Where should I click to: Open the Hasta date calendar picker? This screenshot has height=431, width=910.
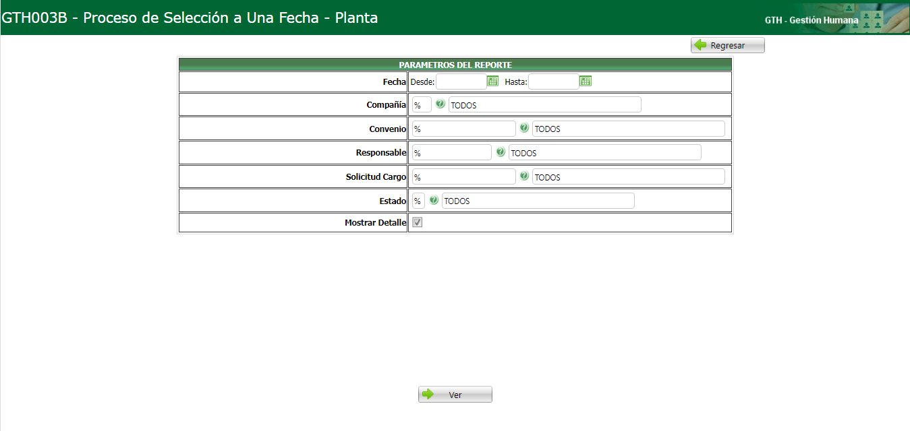(585, 80)
